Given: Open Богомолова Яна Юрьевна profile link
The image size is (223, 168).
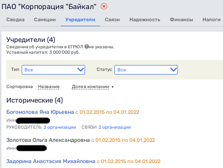Looking at the screenshot, I should 40,112.
